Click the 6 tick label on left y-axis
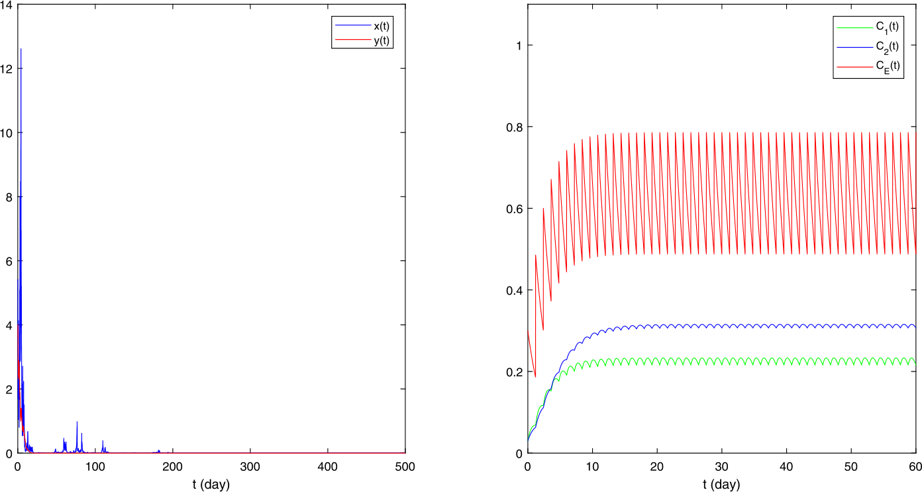 click(x=9, y=261)
